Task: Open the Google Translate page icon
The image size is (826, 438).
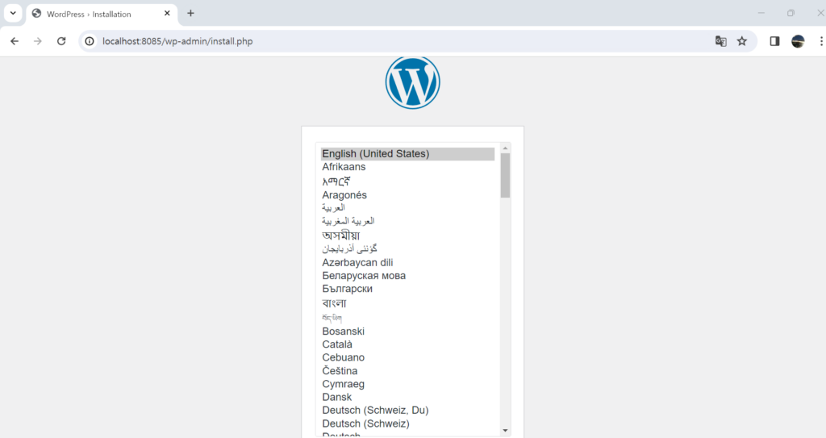Action: click(720, 41)
